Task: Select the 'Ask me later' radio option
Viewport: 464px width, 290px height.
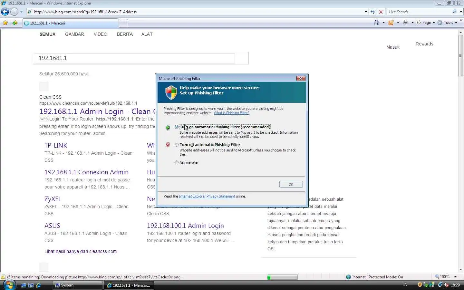Action: click(177, 162)
